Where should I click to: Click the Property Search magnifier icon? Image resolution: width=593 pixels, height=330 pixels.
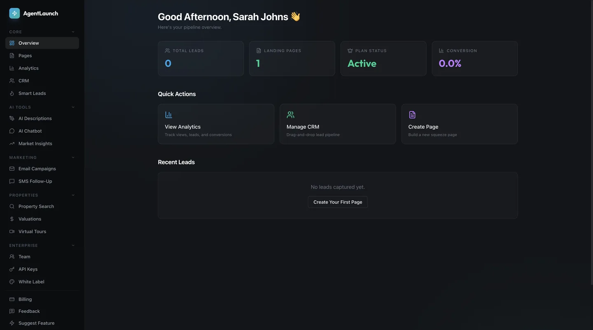coord(12,206)
